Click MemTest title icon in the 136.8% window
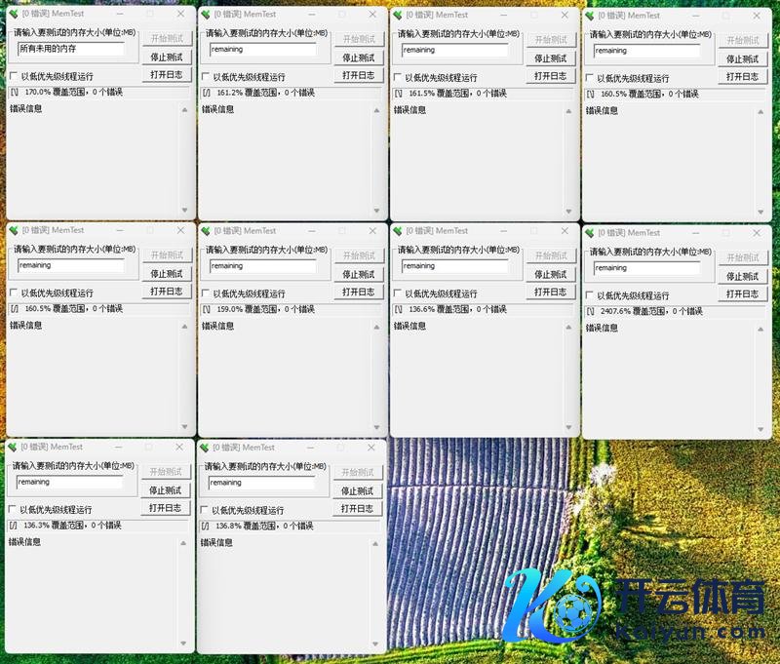Viewport: 780px width, 664px height. click(x=206, y=448)
